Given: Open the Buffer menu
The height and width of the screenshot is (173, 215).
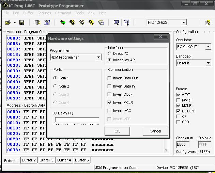Looking at the screenshot, I should tap(28, 13).
